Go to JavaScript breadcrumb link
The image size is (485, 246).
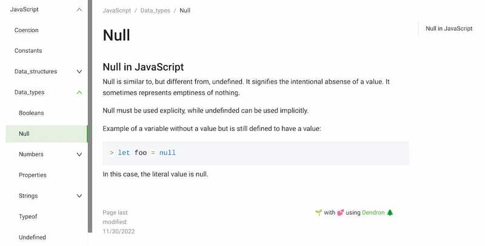point(117,11)
